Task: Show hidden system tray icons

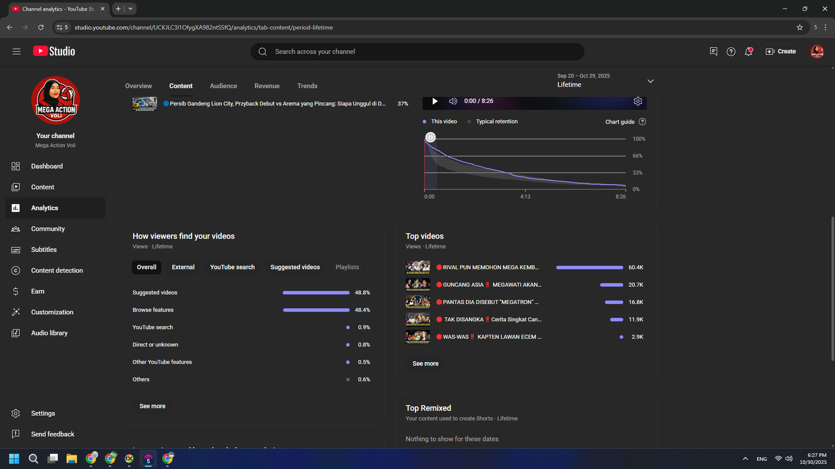Action: [x=745, y=459]
